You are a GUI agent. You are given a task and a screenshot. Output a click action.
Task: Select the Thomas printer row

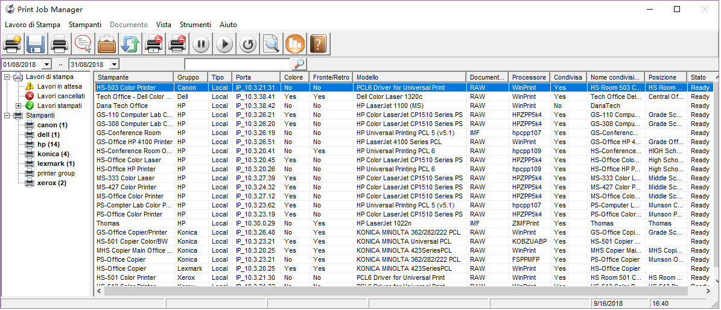click(403, 223)
